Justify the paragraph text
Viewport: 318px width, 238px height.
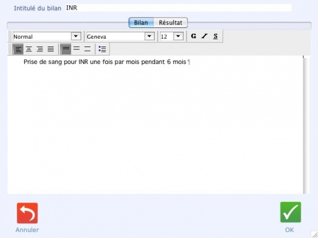point(51,49)
